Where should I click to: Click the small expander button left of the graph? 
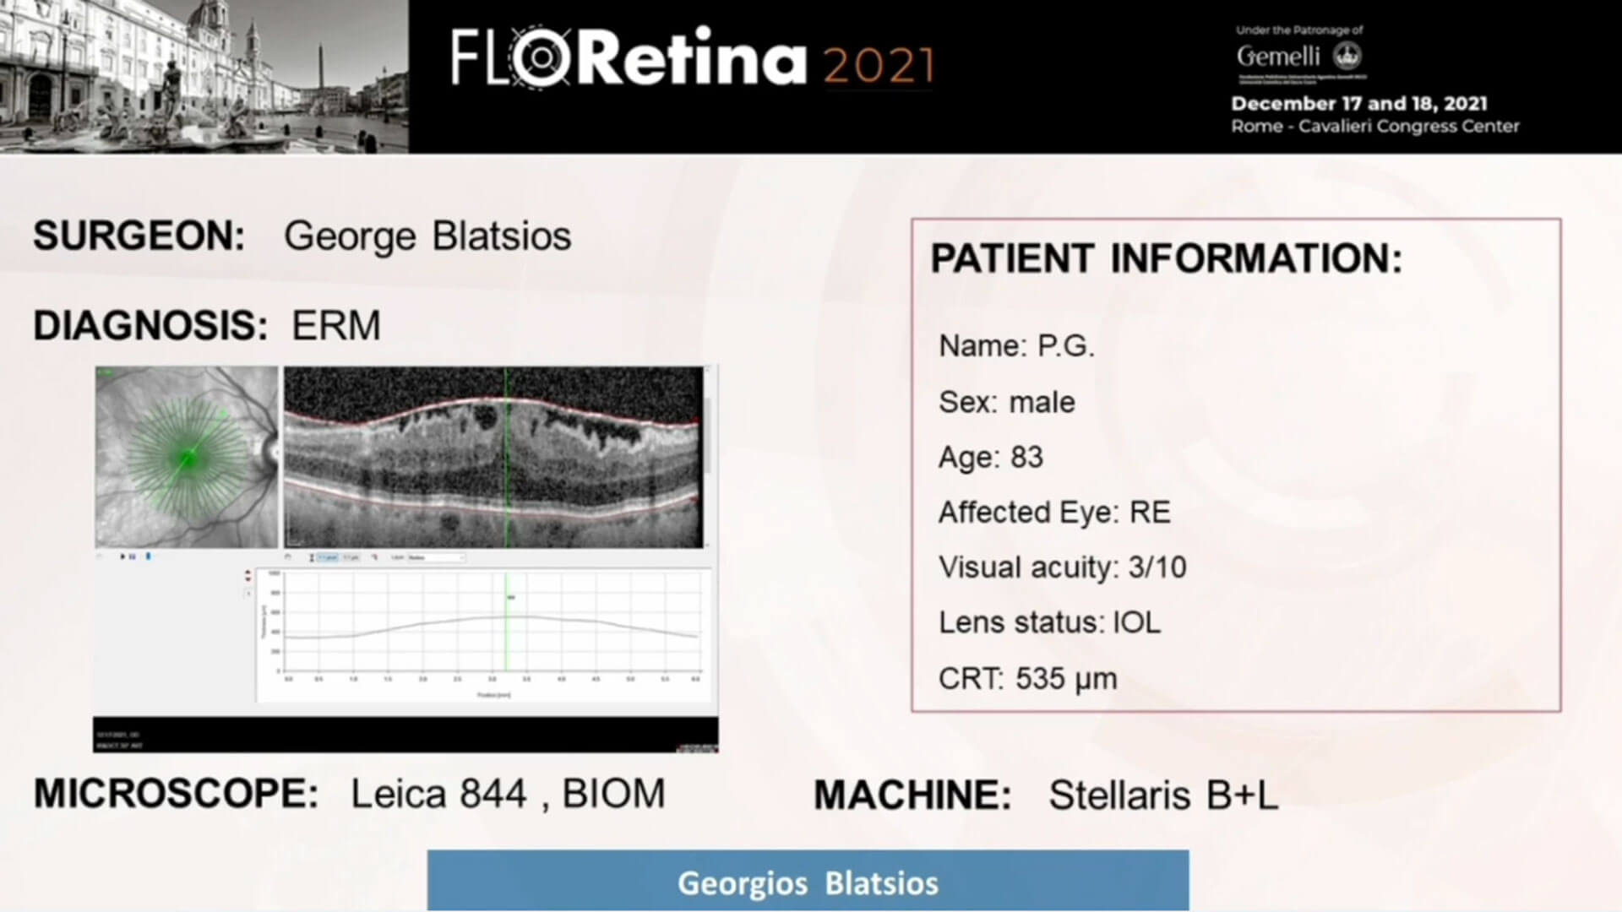pos(248,594)
